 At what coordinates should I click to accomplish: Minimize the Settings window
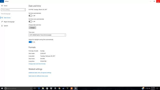[150, 1]
